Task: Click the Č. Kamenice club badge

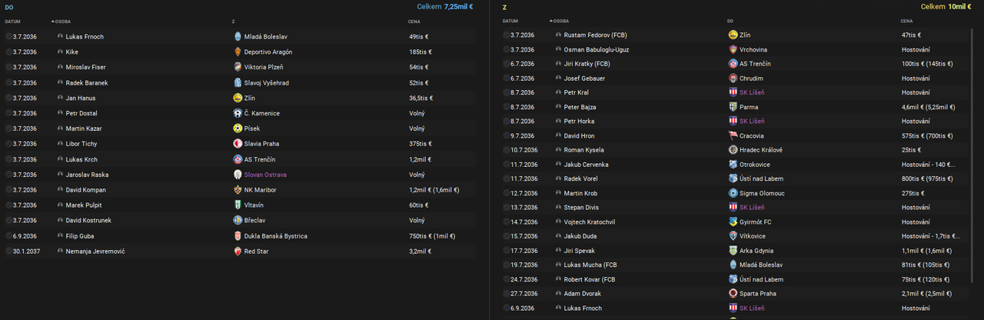Action: point(238,113)
